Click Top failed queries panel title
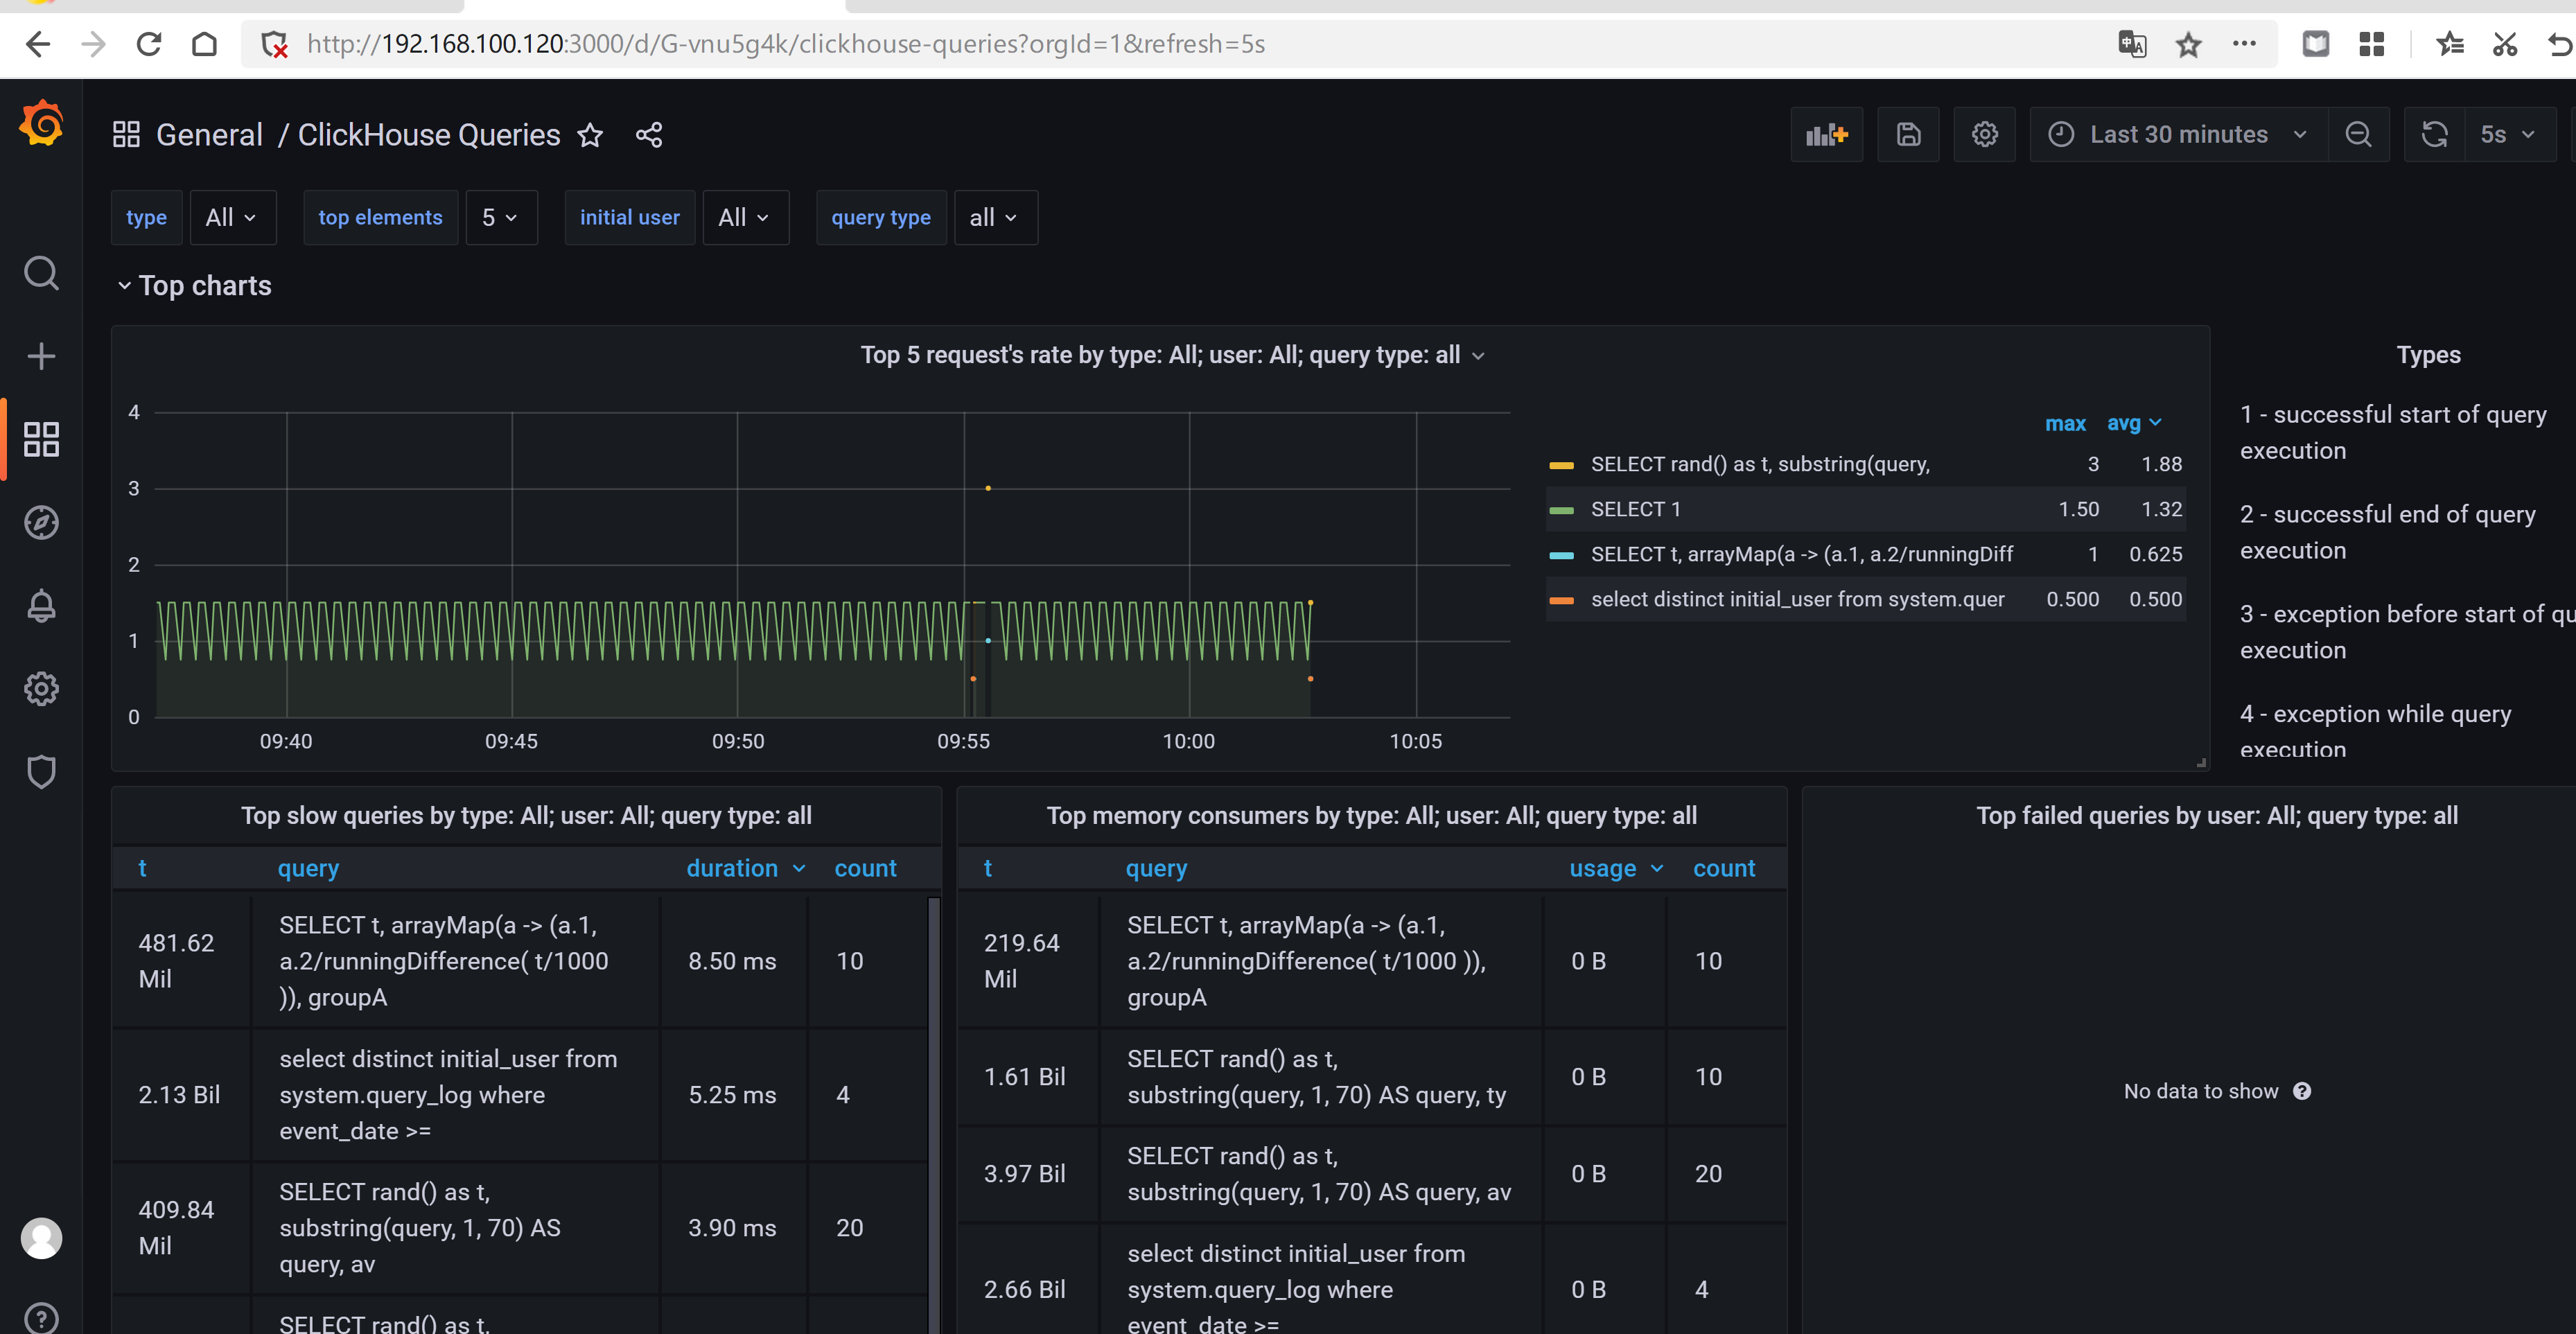This screenshot has height=1334, width=2576. (2216, 816)
